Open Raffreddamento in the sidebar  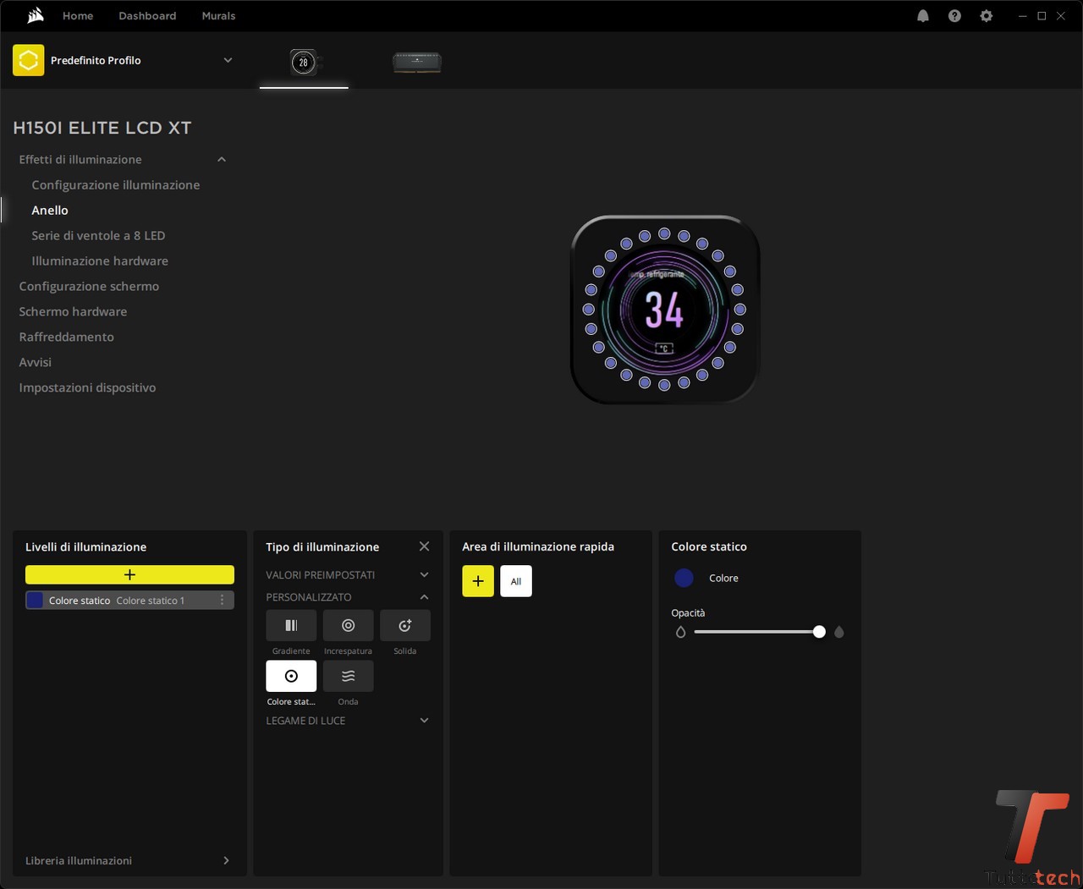pos(66,337)
